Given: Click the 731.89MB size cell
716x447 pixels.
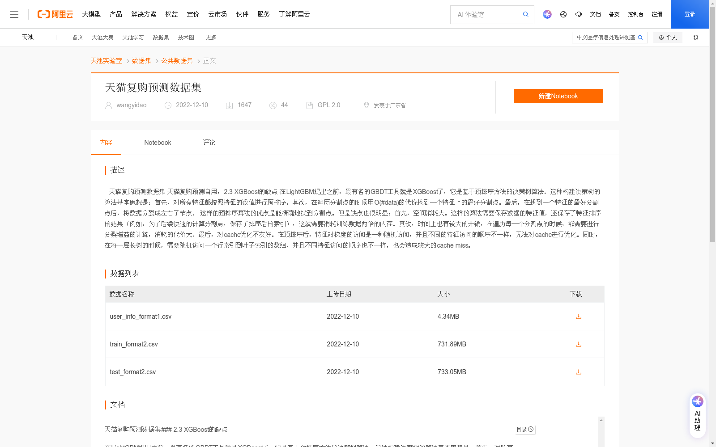Looking at the screenshot, I should [x=452, y=344].
